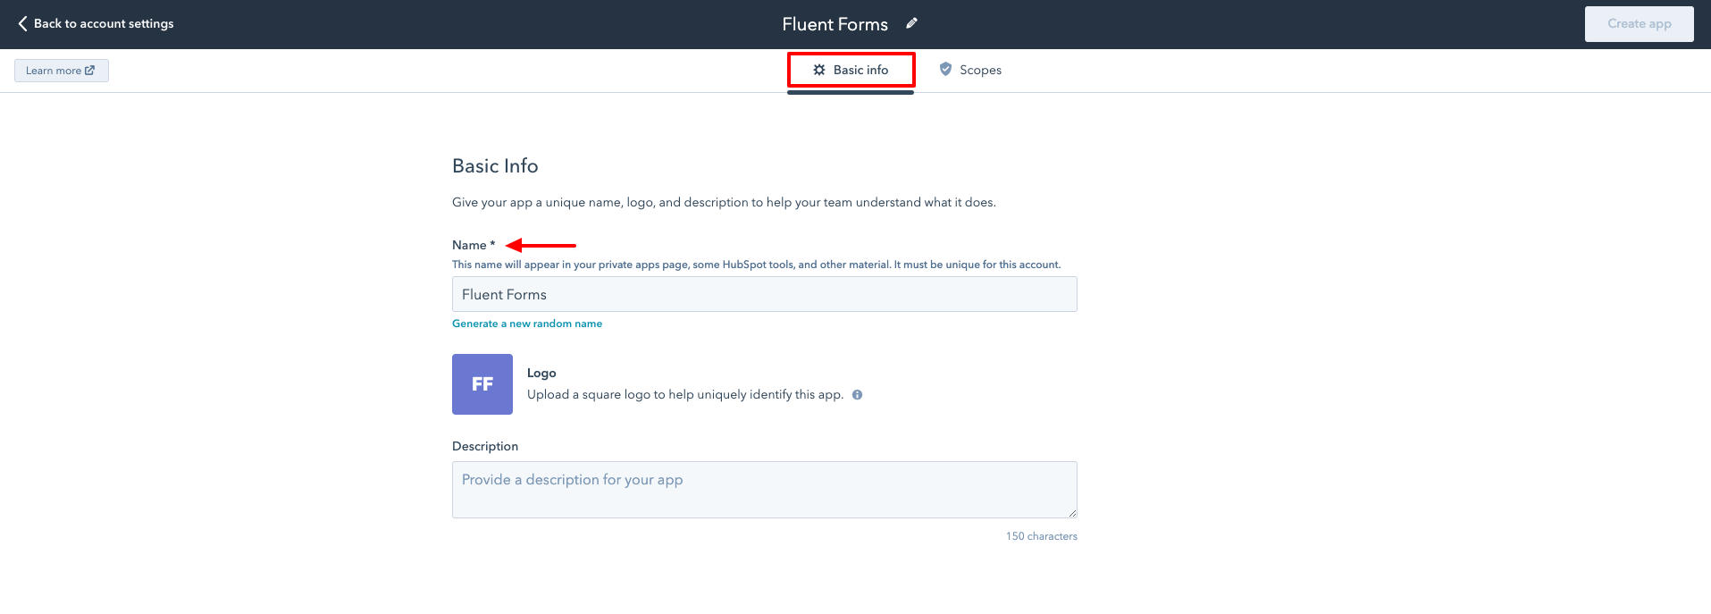Click the pencil icon to rename app
Viewport: 1711px width, 614px height.
[911, 23]
